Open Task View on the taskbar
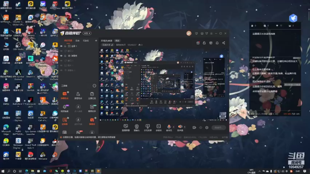Viewport: 310px width, 174px height. (x=20, y=171)
